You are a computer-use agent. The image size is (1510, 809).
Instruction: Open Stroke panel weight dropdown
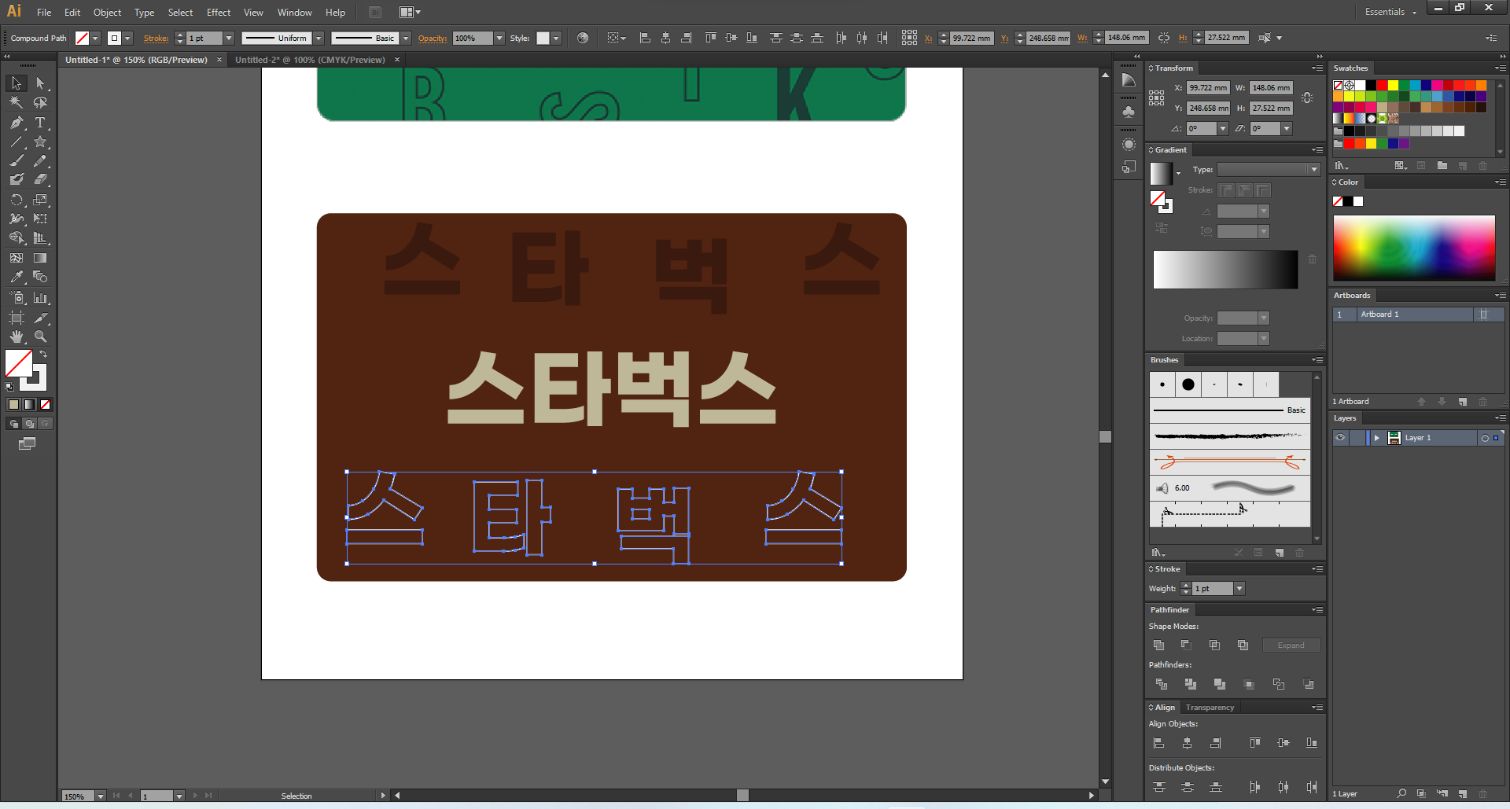1239,589
